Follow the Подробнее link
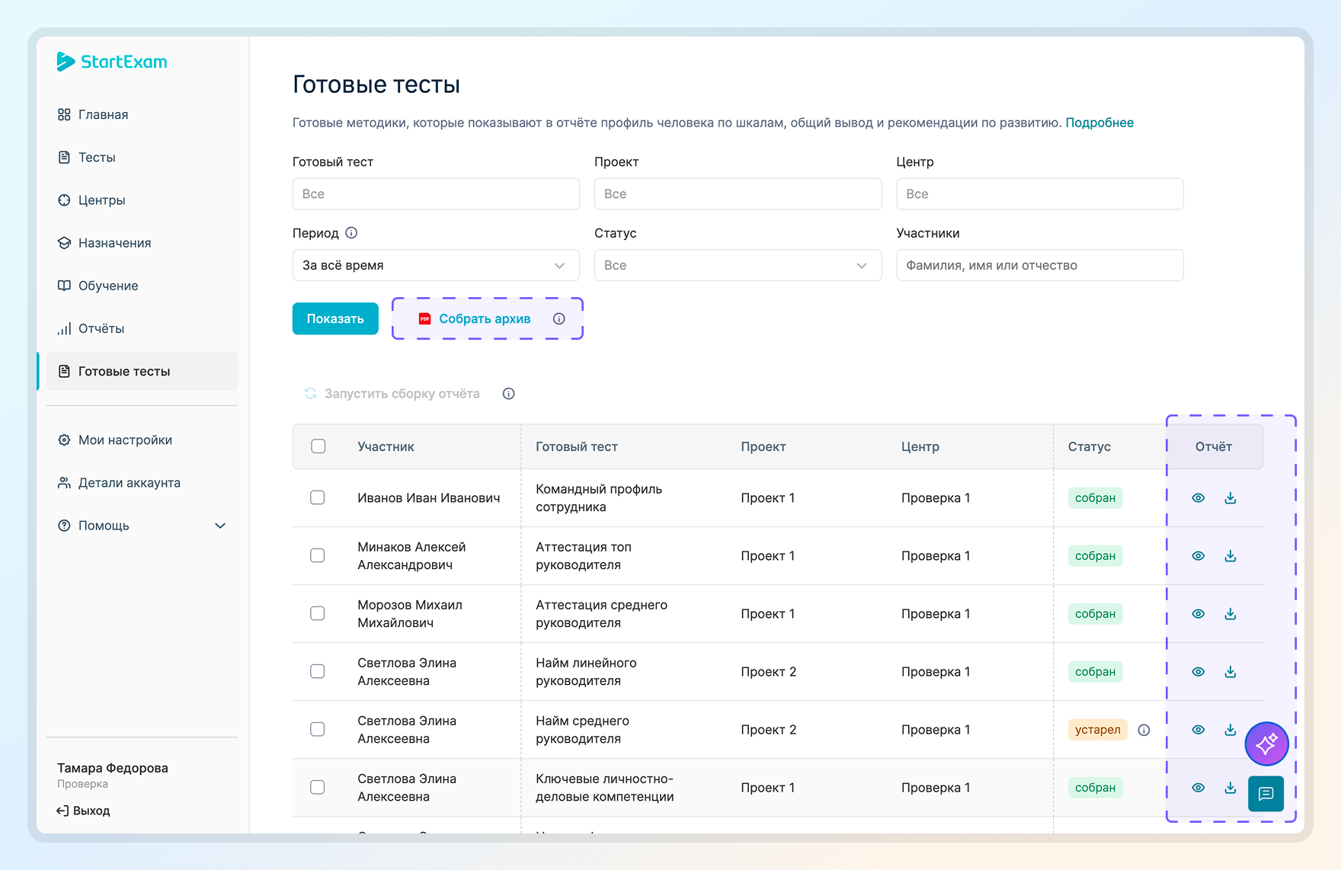The width and height of the screenshot is (1341, 870). [x=1099, y=123]
